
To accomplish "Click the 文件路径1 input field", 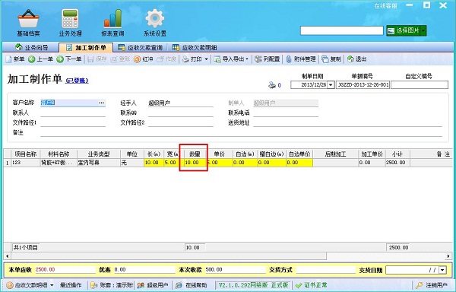I will tap(73, 122).
